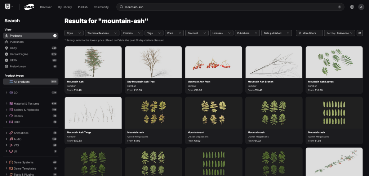Expand the Game Systems chevron
This screenshot has height=176, width=369.
(6, 162)
